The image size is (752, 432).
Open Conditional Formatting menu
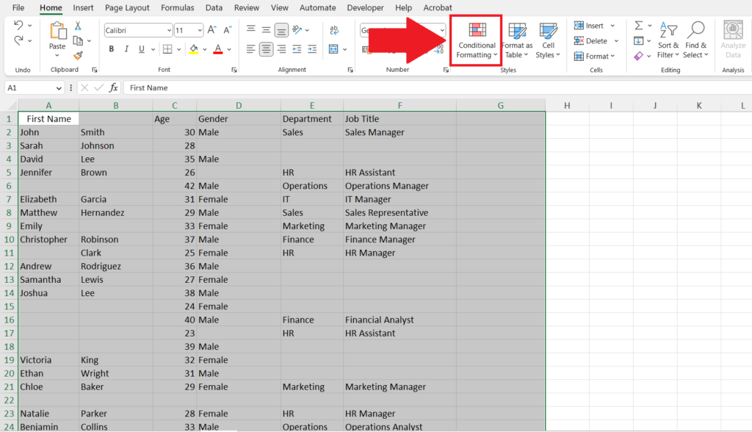pos(476,40)
